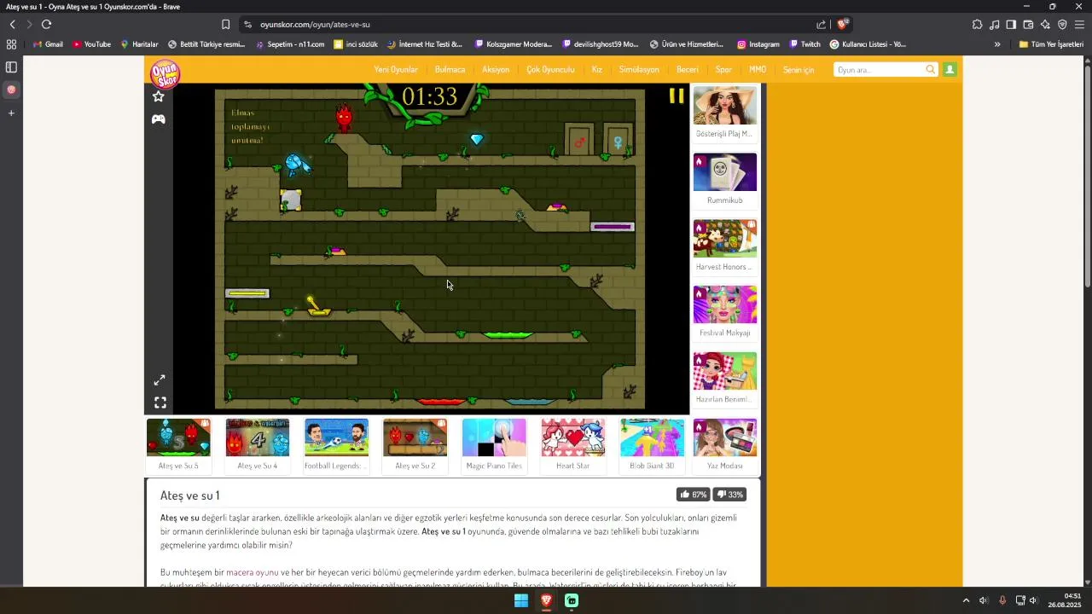The height and width of the screenshot is (614, 1092).
Task: Share the page with the share icon
Action: pyautogui.click(x=821, y=25)
